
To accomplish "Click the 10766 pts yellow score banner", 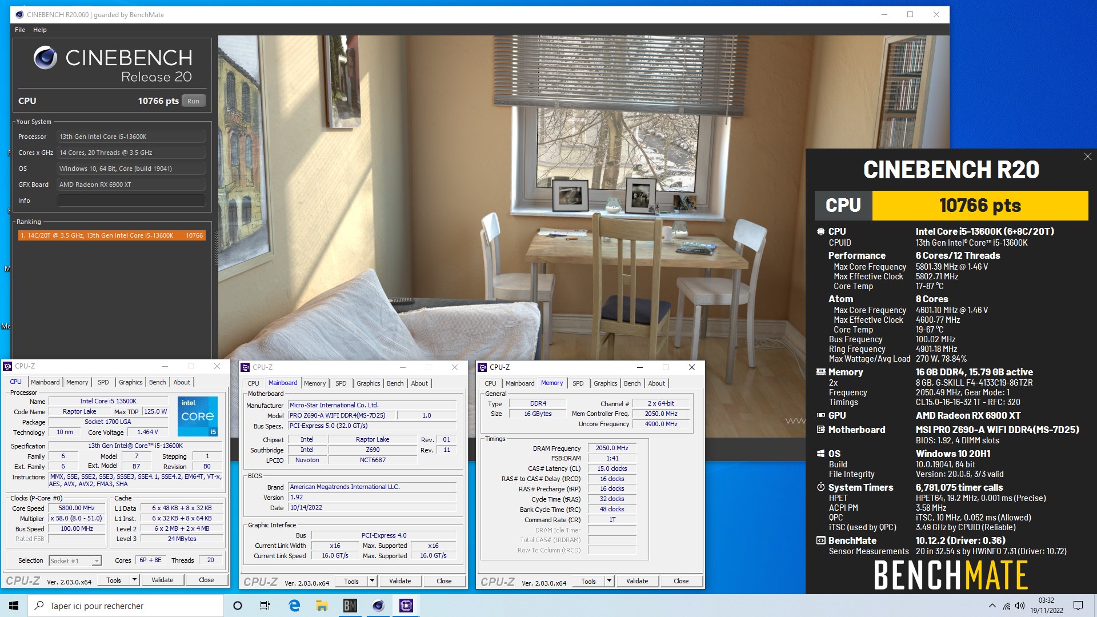I will (x=980, y=205).
